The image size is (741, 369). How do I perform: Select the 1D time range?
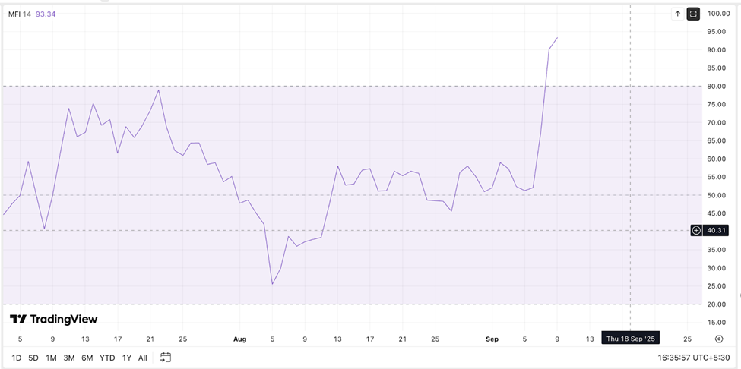[16, 358]
